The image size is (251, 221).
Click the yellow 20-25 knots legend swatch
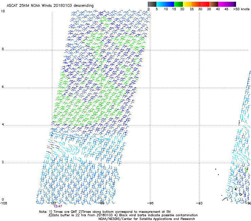pos(187,4)
